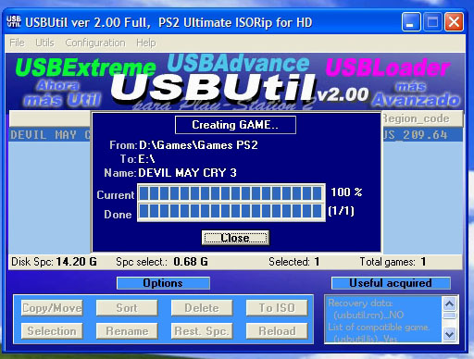Click the Useful acquired label
474x359 pixels.
[391, 283]
